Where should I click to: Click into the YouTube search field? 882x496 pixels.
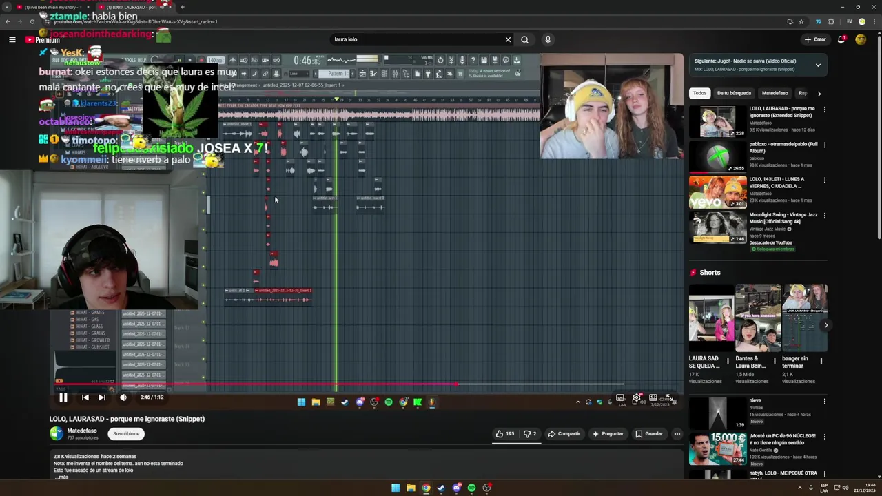417,39
